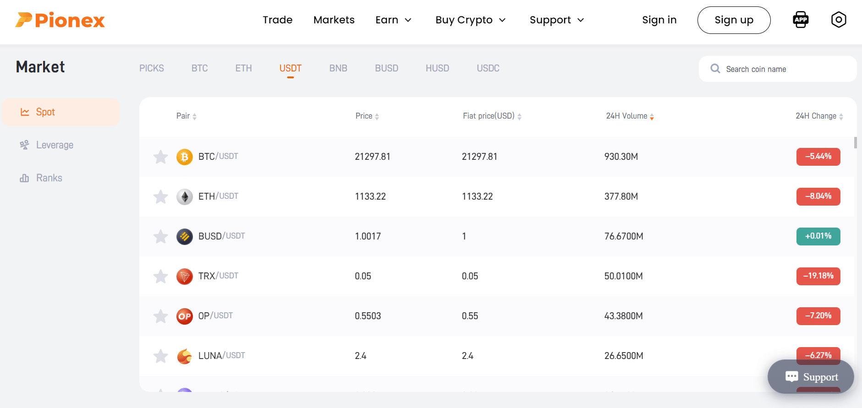Click volume value 930.30M
This screenshot has width=862, height=408.
pos(621,157)
